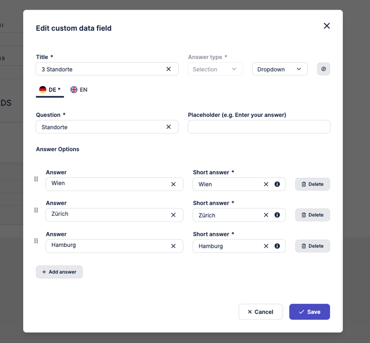The width and height of the screenshot is (370, 343).
Task: Clear the Zürich answer field with X icon
Action: coord(173,214)
